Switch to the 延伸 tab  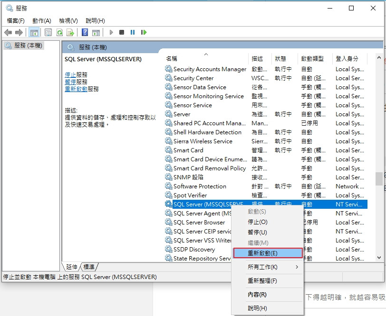point(72,267)
